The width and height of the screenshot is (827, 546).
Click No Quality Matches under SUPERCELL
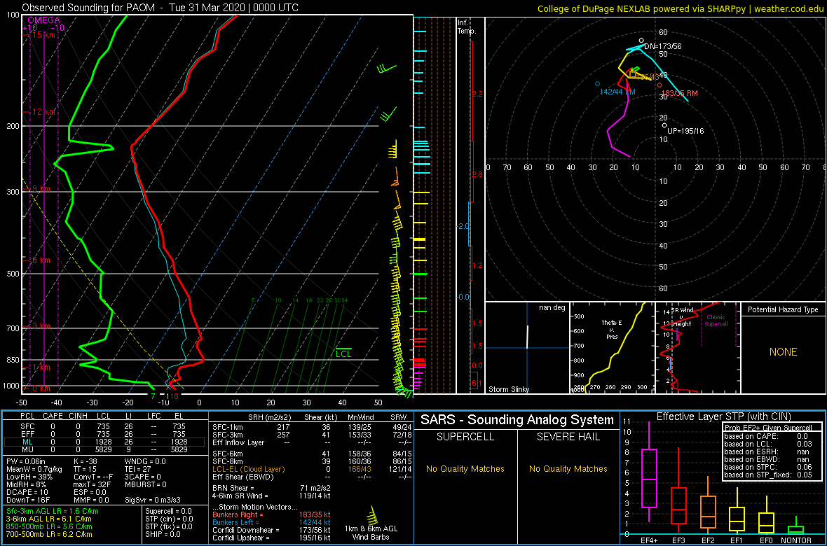pyautogui.click(x=465, y=469)
